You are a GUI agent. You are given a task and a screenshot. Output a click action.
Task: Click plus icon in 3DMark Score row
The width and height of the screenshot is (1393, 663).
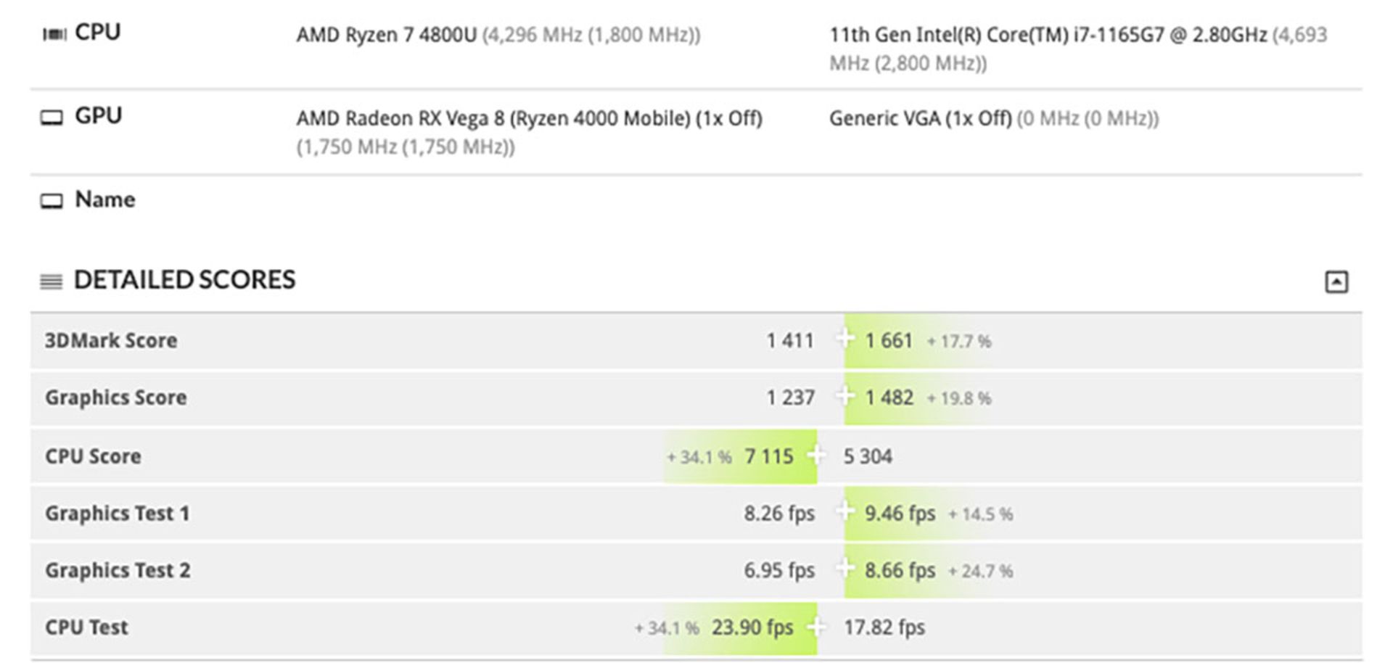pos(844,338)
